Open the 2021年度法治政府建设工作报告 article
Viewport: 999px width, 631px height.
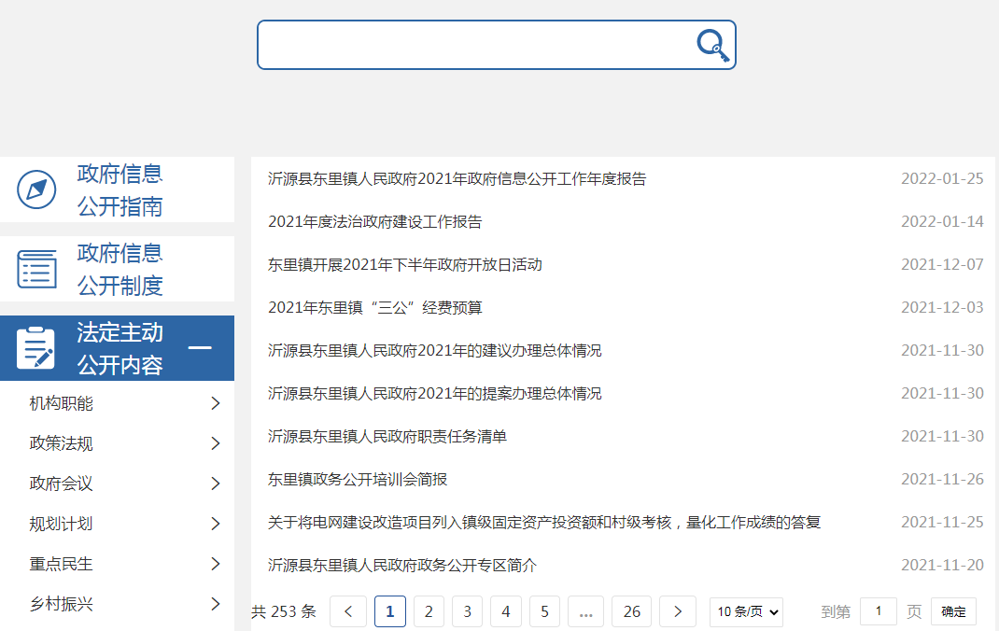tap(374, 222)
